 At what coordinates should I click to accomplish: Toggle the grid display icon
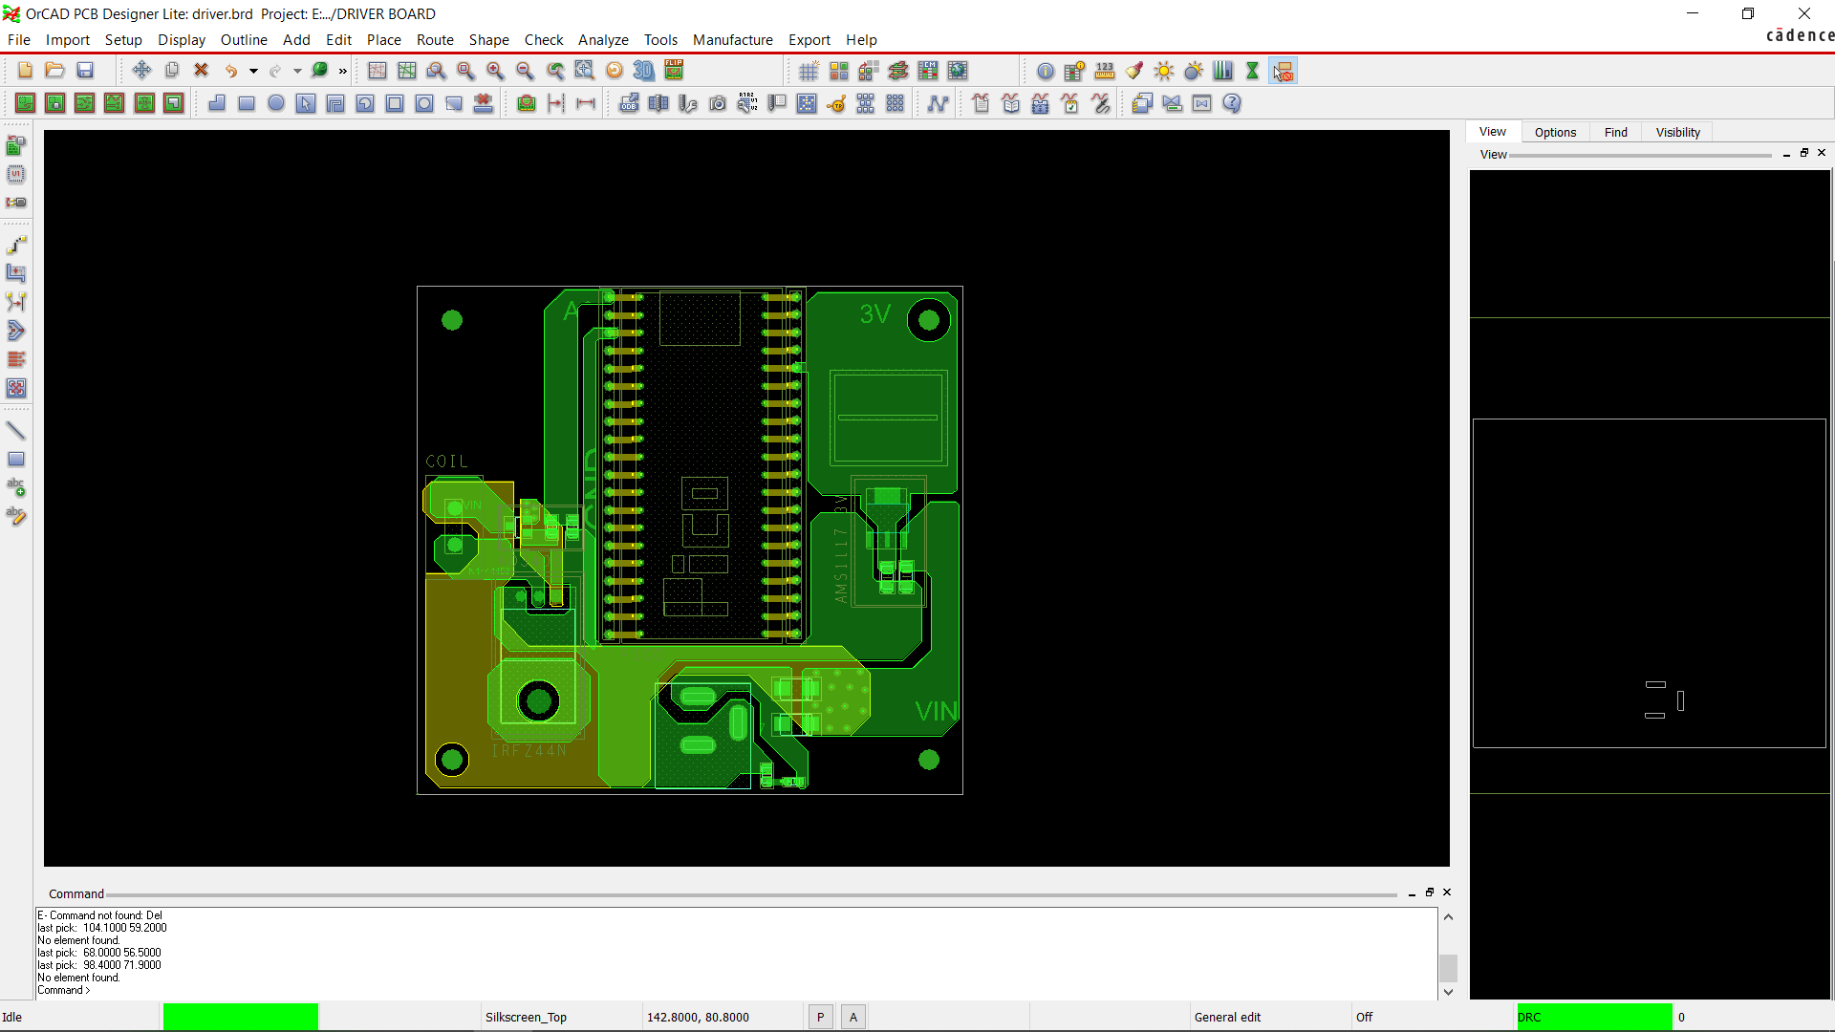click(x=809, y=71)
